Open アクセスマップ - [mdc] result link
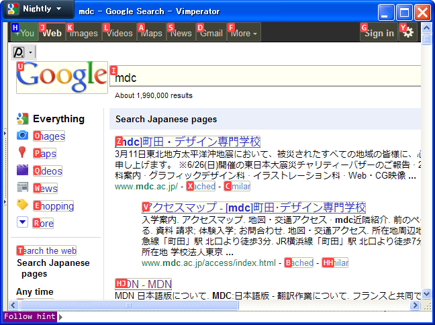435x325 pixels. pyautogui.click(x=254, y=207)
